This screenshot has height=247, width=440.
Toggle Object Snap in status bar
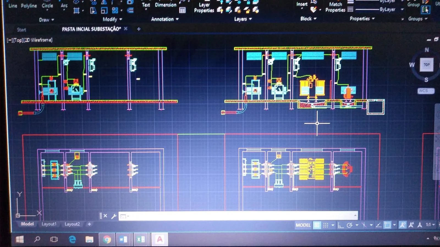[x=387, y=225]
